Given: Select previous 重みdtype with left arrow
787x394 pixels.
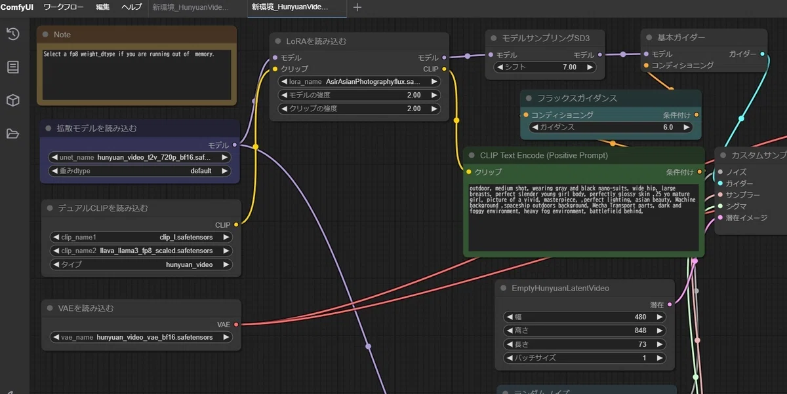Looking at the screenshot, I should click(x=54, y=171).
